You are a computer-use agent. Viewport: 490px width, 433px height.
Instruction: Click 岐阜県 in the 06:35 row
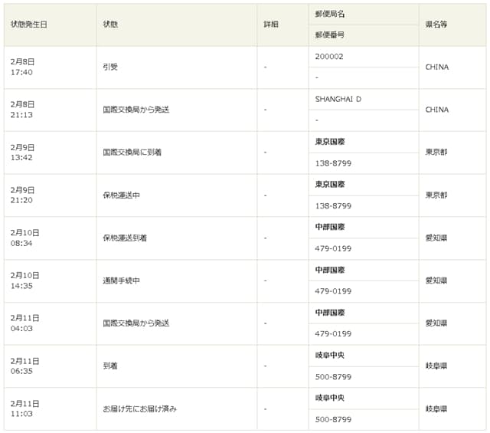pos(436,366)
